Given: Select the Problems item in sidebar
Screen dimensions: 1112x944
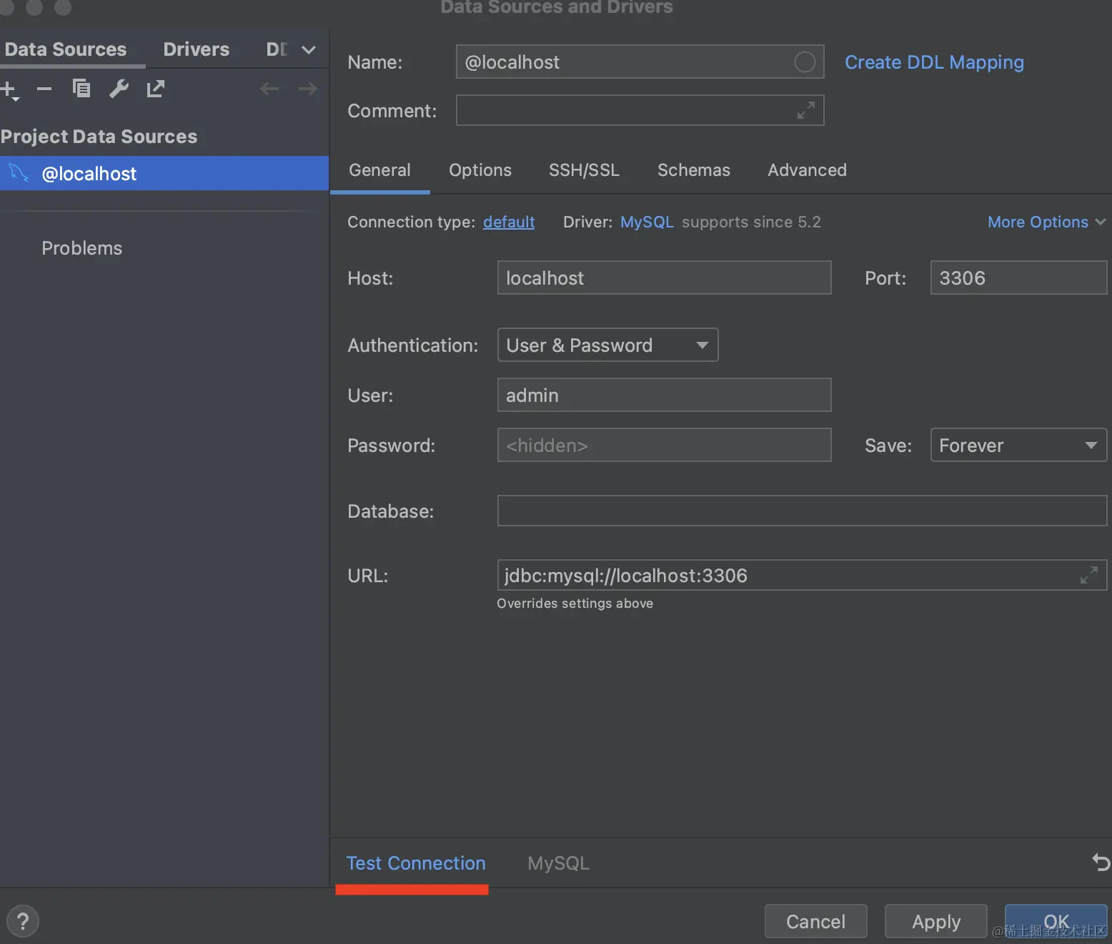Looking at the screenshot, I should [x=81, y=248].
